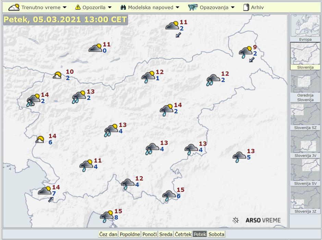Click the Trenutno vreme sun-cloud icon

tap(14, 7)
